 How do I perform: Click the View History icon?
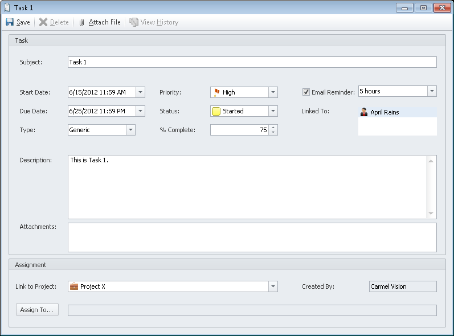click(x=134, y=22)
